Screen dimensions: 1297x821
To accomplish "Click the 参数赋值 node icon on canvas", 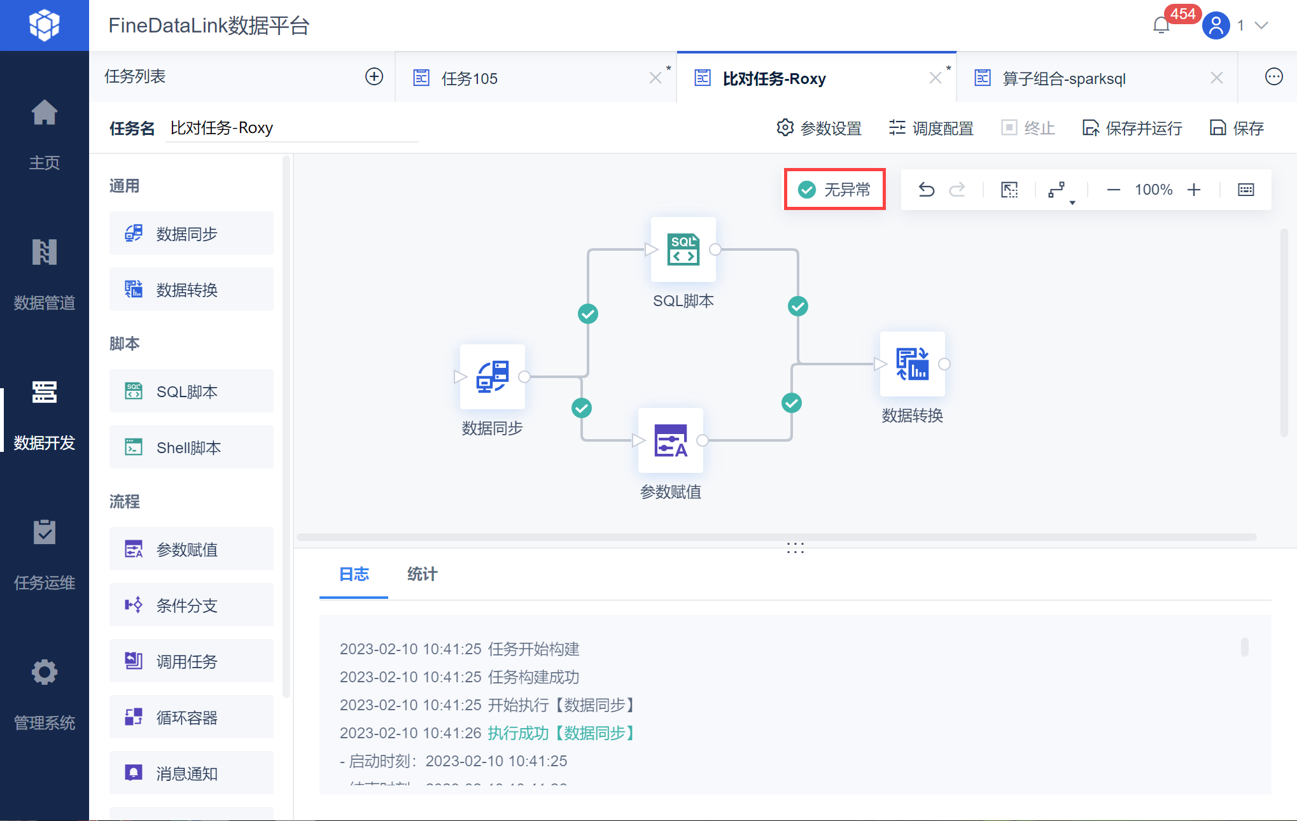I will click(x=670, y=440).
